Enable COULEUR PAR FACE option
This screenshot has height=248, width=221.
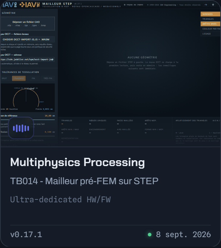[x=210, y=29]
